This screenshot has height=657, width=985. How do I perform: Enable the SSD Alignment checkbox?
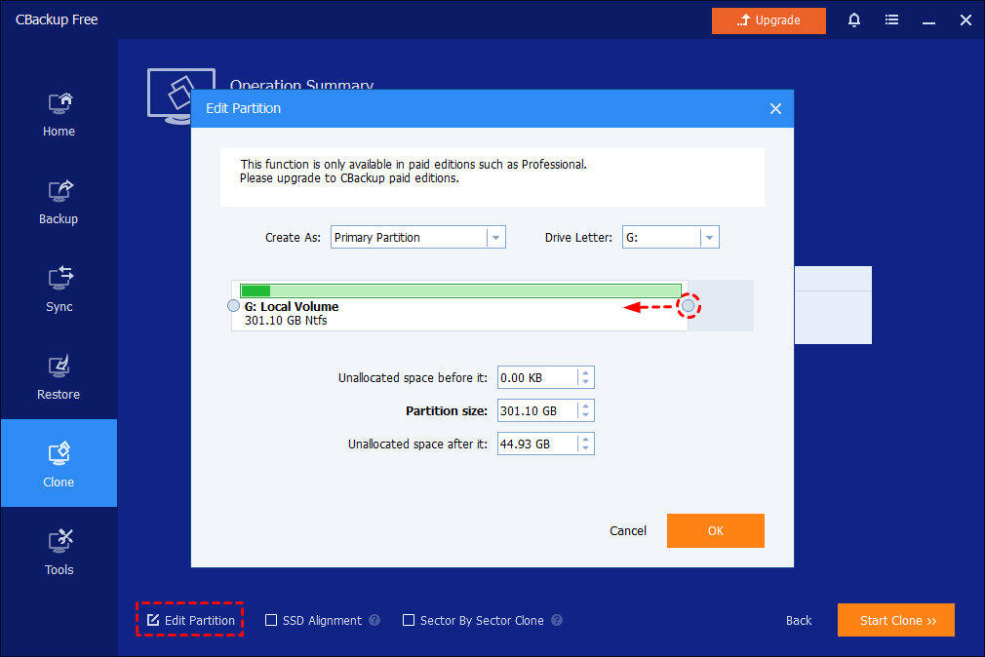coord(272,620)
